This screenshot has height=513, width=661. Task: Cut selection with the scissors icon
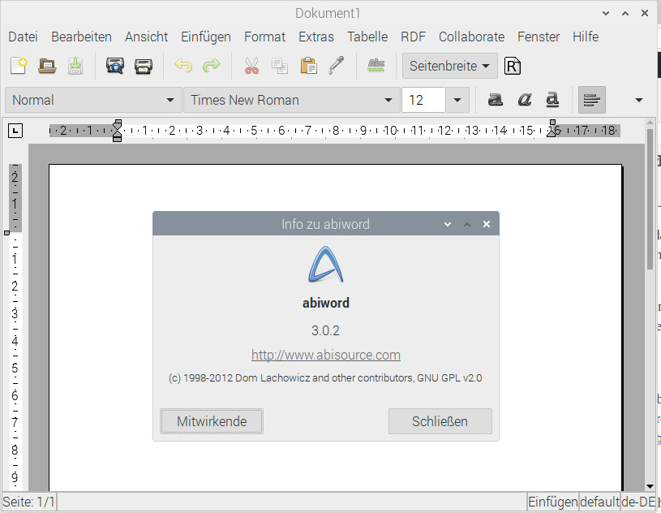click(x=251, y=66)
